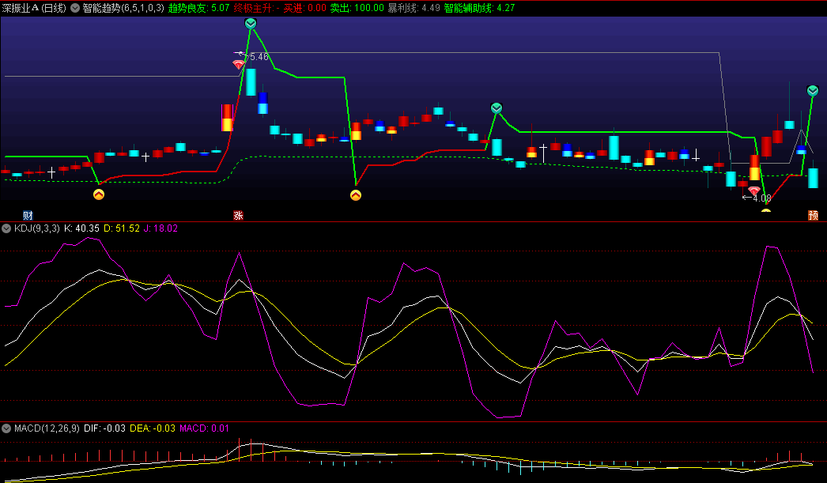Click the red diamond above 4.08 label
The width and height of the screenshot is (827, 483).
754,191
